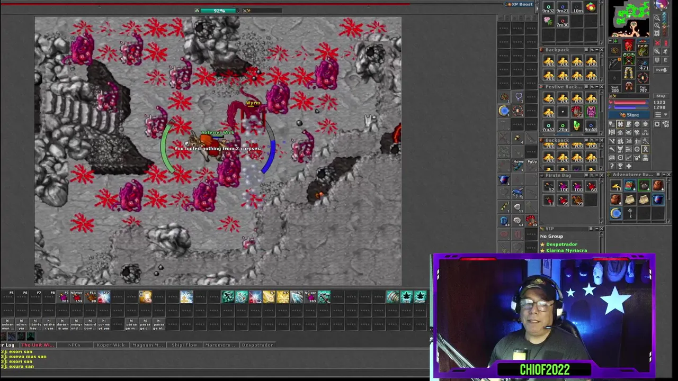Switch to the Shipi Flow chat tab

184,345
